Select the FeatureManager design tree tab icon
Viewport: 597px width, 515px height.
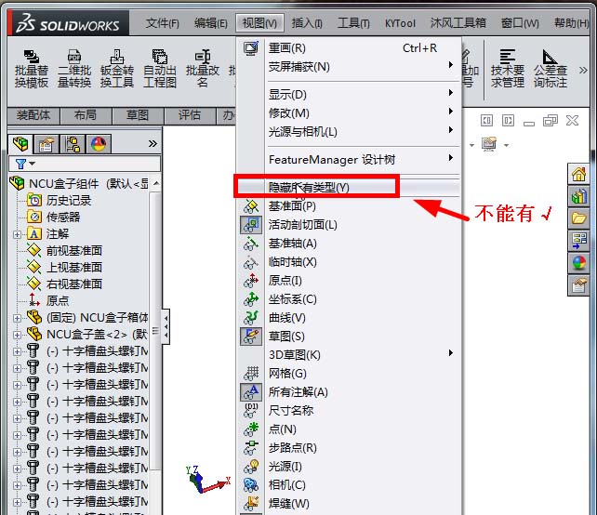(x=20, y=144)
